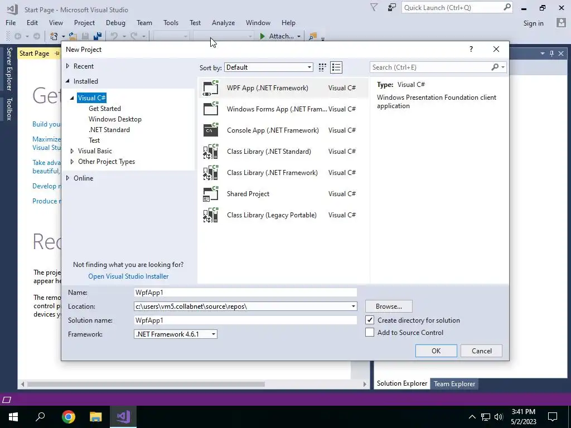571x428 pixels.
Task: Open the Debug menu
Action: [x=115, y=22]
